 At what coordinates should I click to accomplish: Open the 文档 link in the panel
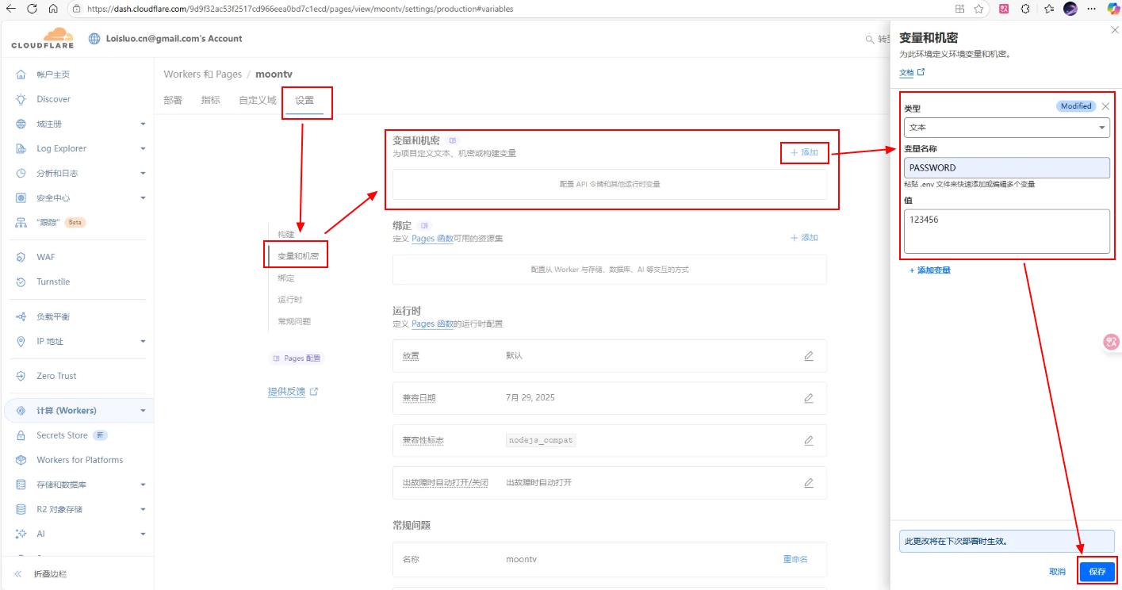912,72
